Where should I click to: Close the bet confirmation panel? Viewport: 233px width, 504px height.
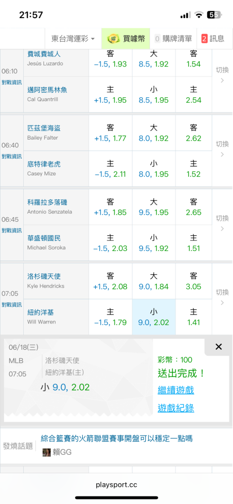(218, 347)
